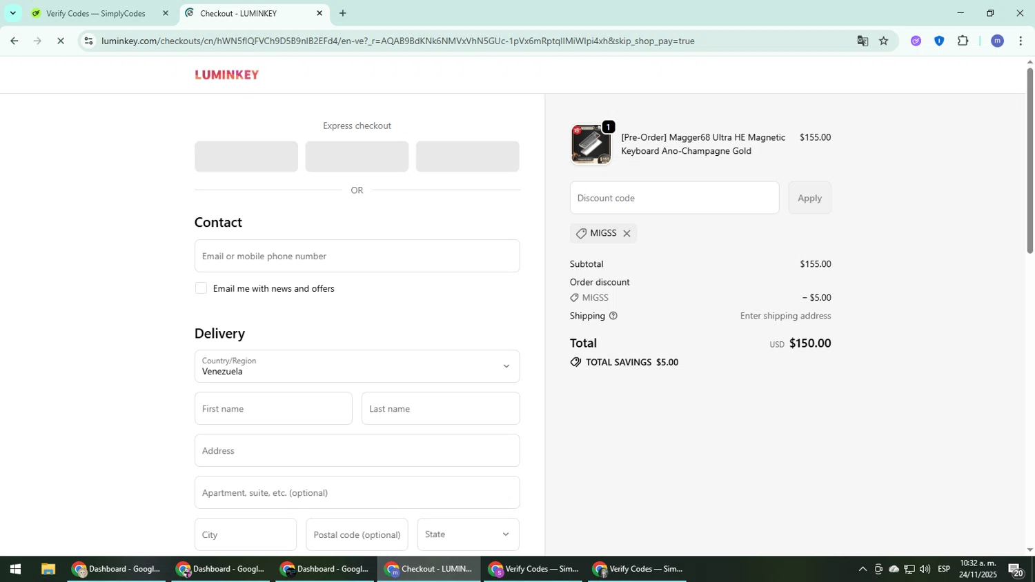This screenshot has width=1035, height=582.
Task: Show hidden system tray icons
Action: point(862,570)
